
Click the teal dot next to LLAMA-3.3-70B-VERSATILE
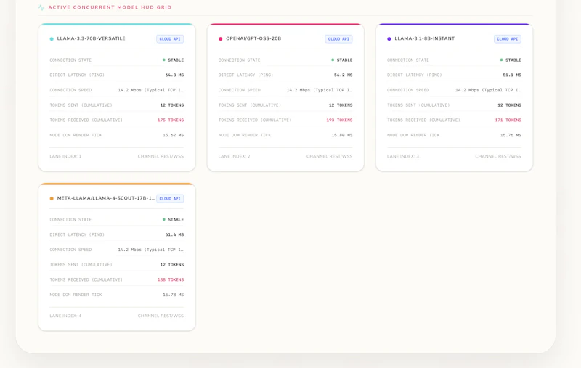(x=52, y=39)
